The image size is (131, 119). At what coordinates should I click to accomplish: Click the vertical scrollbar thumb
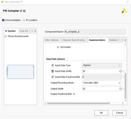pos(125,86)
